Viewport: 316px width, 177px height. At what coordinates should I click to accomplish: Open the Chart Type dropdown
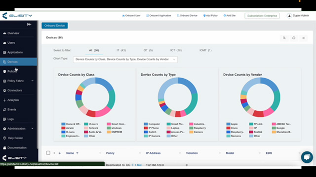pyautogui.click(x=125, y=59)
